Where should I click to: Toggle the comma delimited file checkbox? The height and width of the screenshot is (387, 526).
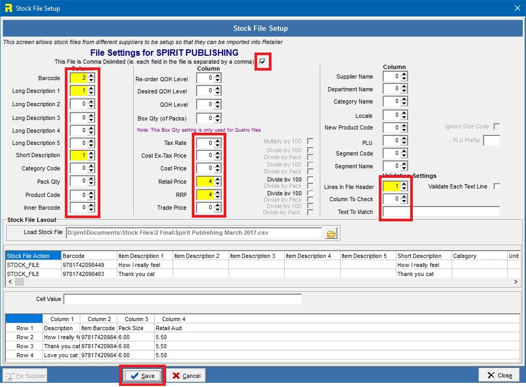tap(262, 62)
